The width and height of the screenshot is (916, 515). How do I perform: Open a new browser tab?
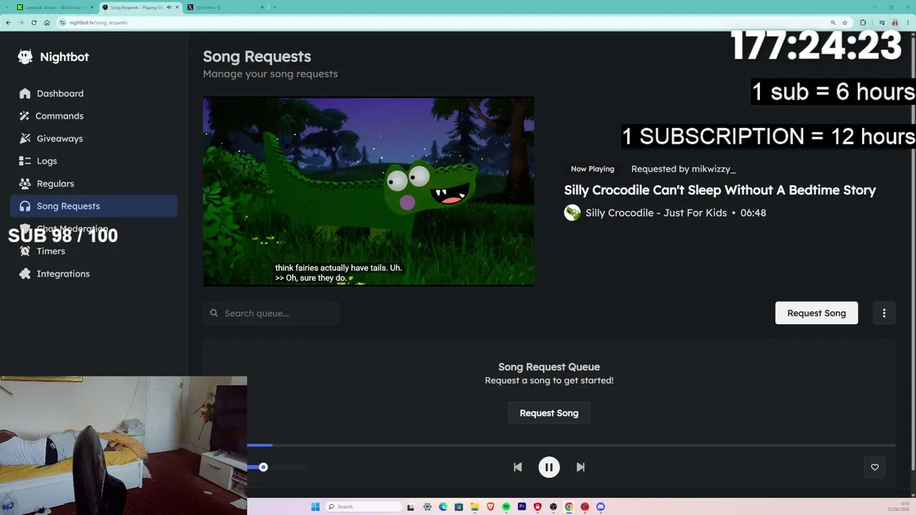(x=275, y=7)
